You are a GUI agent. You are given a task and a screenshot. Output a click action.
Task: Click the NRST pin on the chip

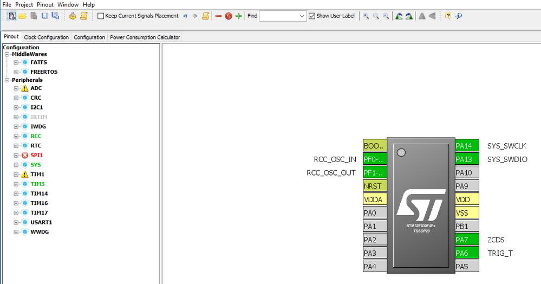click(375, 186)
